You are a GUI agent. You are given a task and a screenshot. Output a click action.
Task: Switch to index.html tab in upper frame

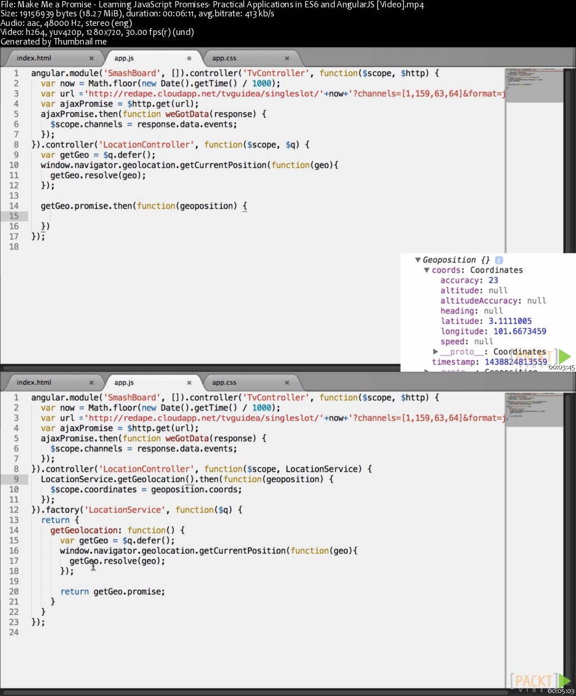(x=34, y=58)
